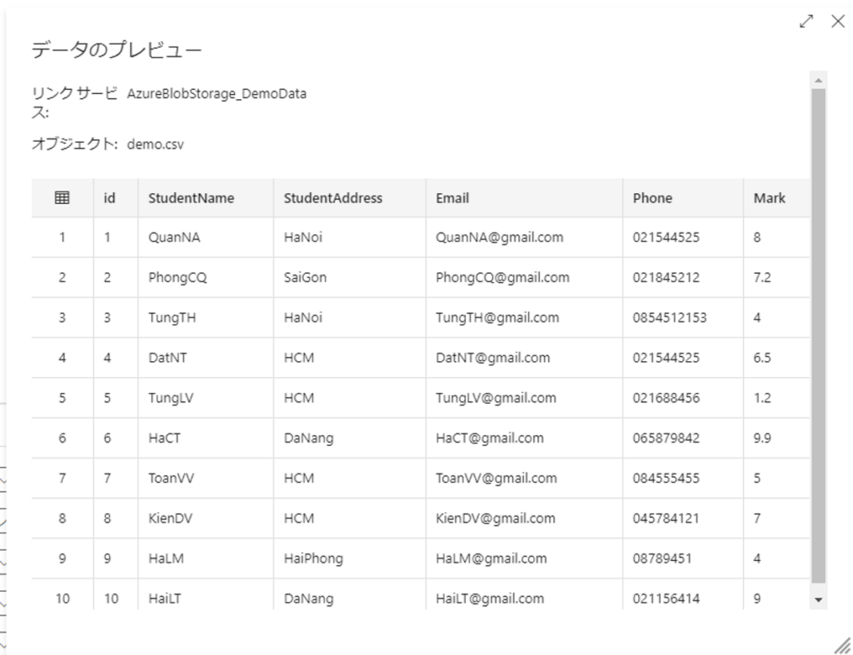853x655 pixels.
Task: Click phone number 0854512153 cell
Action: pos(669,317)
